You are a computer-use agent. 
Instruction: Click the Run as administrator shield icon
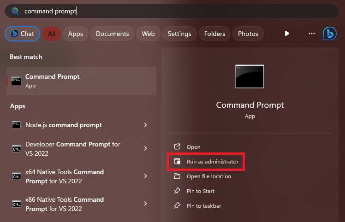coord(177,162)
